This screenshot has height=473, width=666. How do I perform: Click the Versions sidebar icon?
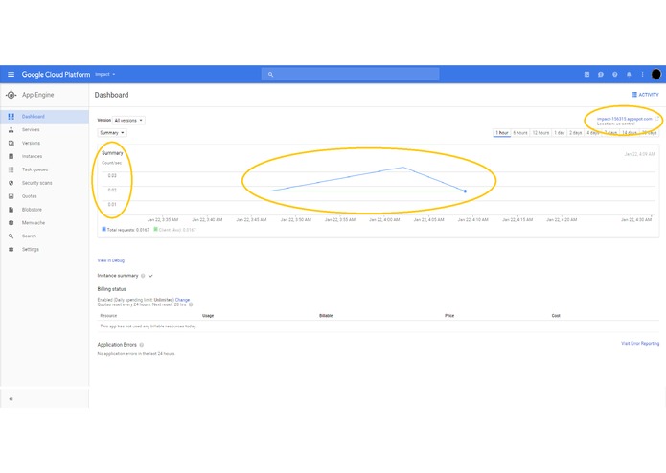tap(11, 143)
